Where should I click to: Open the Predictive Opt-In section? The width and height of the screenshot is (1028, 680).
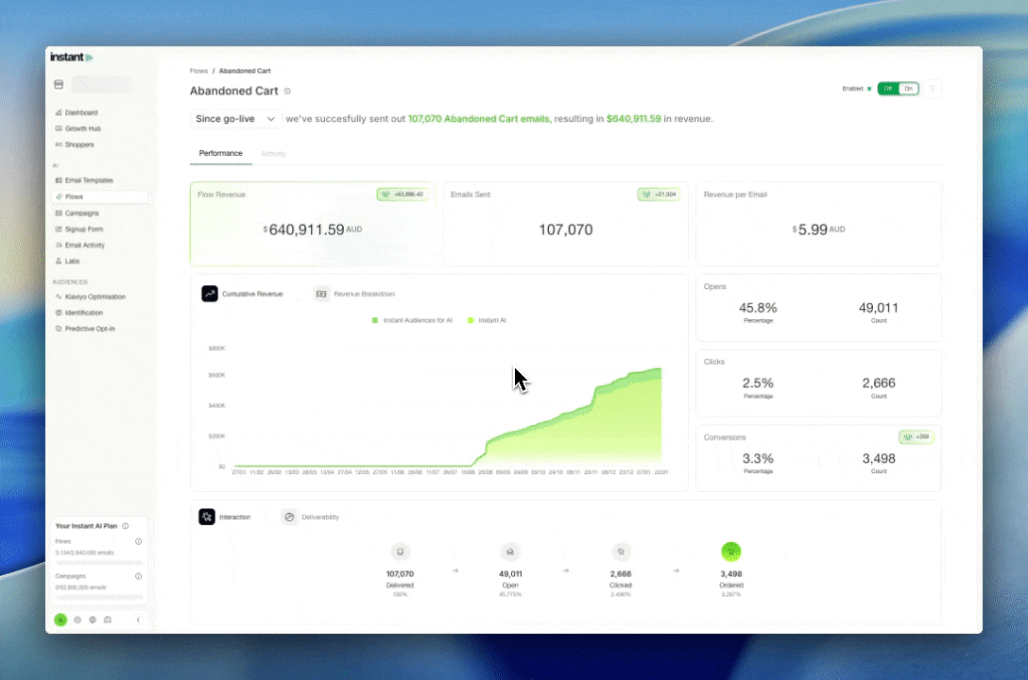point(90,329)
